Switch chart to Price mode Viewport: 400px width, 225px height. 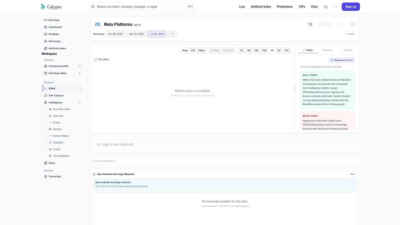click(x=185, y=50)
